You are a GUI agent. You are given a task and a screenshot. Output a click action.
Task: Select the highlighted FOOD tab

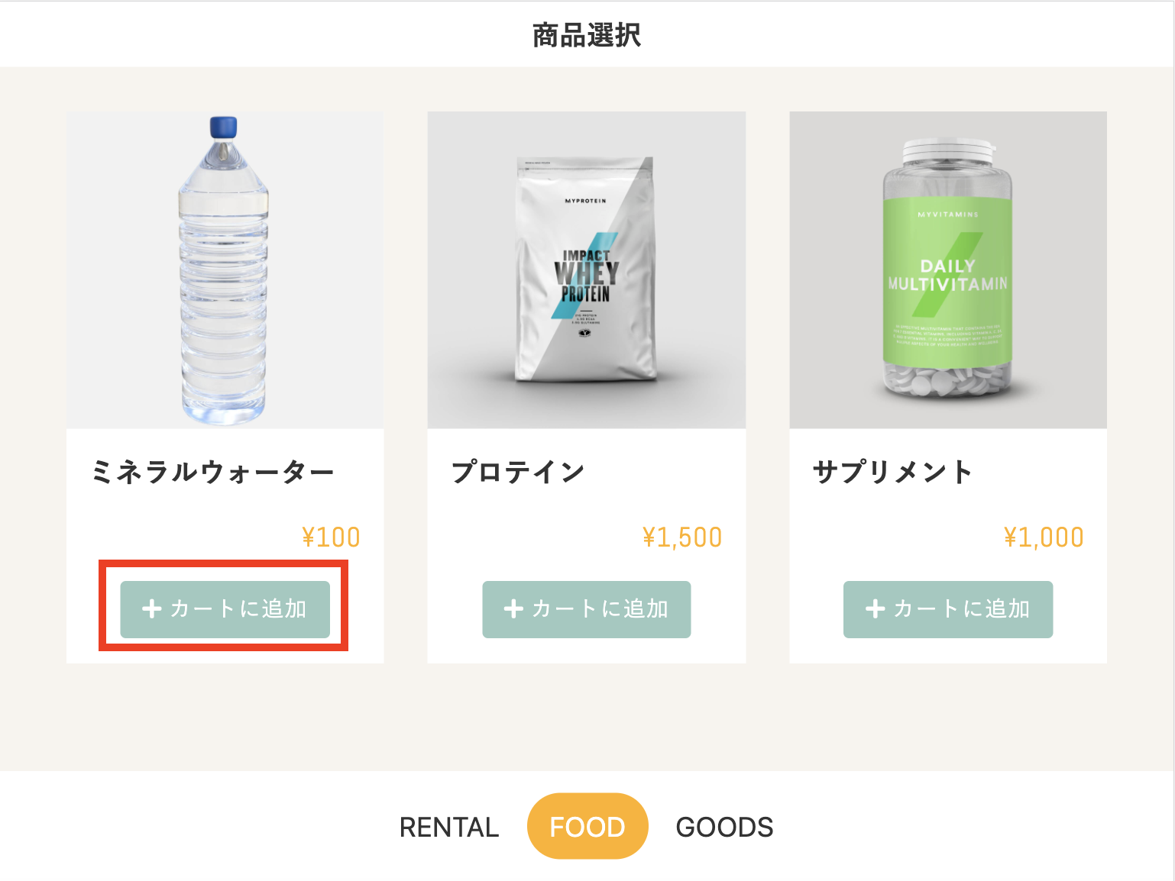587,827
